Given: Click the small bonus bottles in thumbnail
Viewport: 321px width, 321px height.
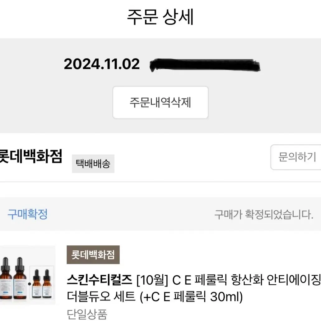Looking at the screenshot, I should pos(42,282).
